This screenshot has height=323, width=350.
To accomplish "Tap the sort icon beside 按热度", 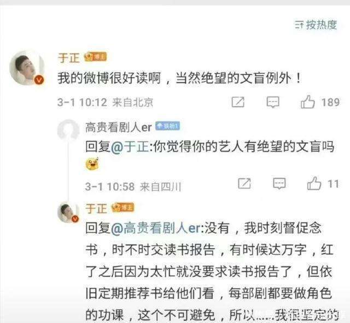I will click(299, 25).
